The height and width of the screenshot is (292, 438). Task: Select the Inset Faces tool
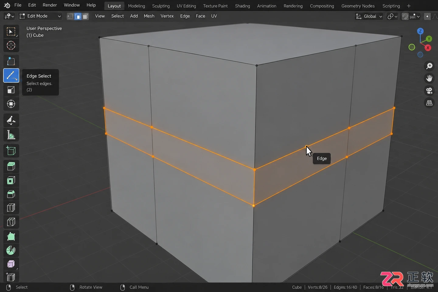point(11,180)
